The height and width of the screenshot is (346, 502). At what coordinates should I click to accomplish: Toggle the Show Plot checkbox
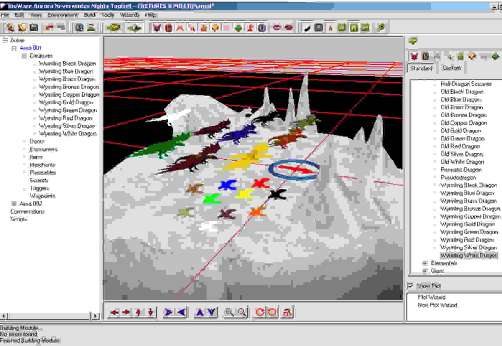coord(411,286)
